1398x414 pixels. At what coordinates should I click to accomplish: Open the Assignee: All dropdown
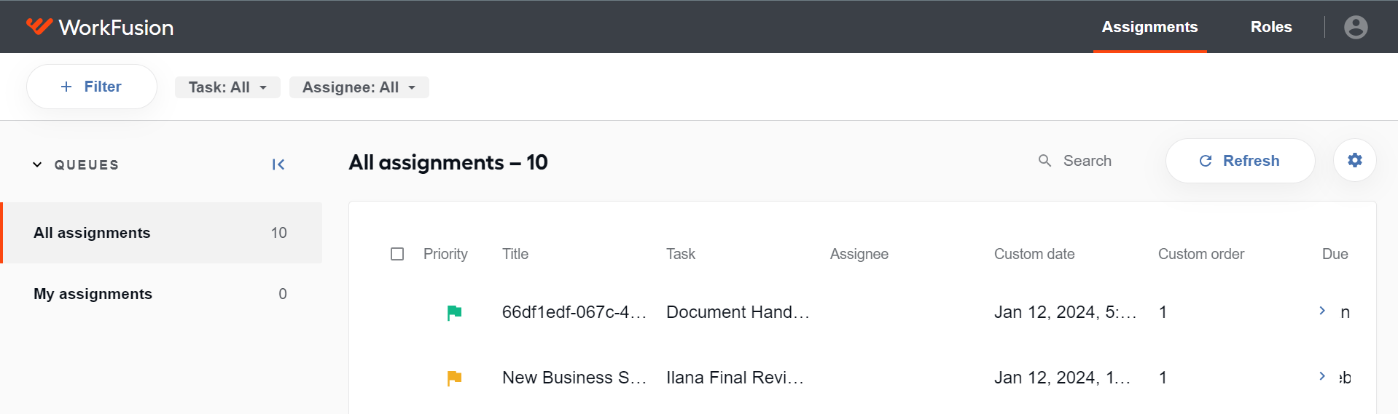point(359,87)
